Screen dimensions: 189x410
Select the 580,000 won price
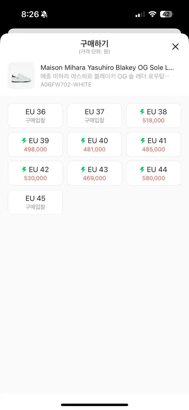coord(154,178)
